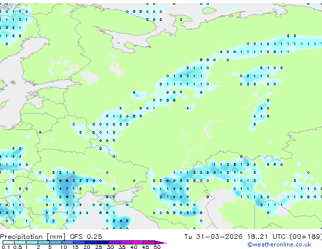The height and width of the screenshot is (249, 322).
Task: Select the 10–15 mm blue legend swatch
Action: point(68,242)
